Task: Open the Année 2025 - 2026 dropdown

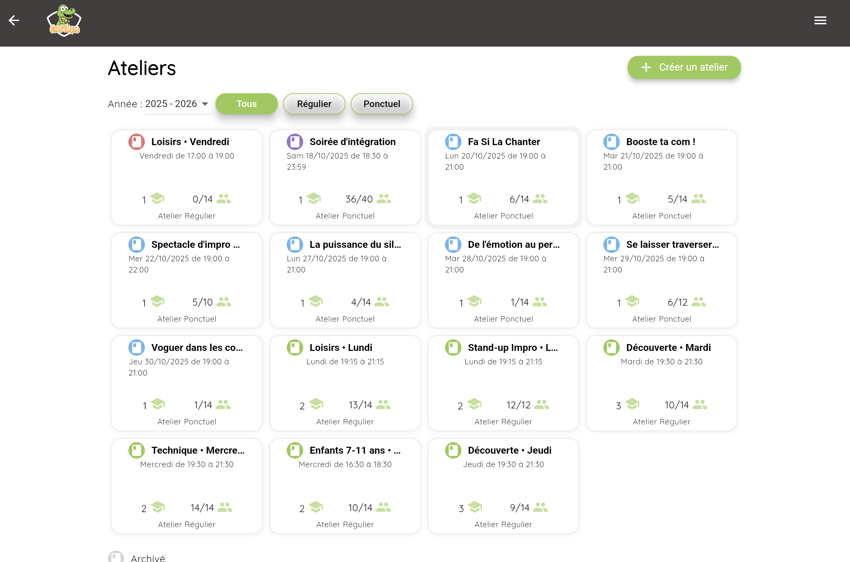Action: (171, 104)
